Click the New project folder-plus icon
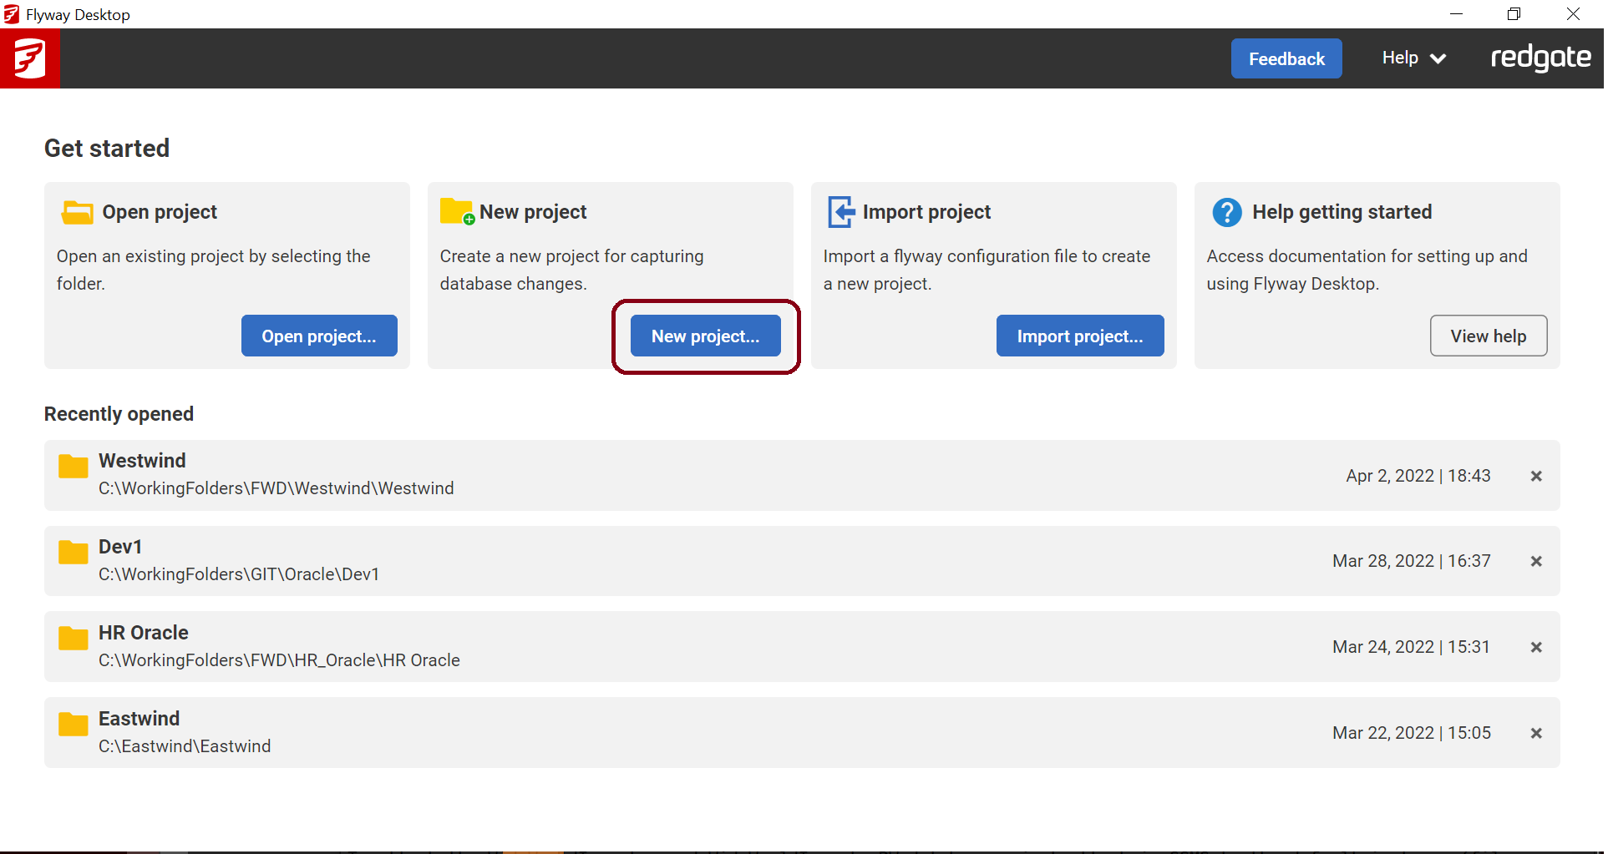The image size is (1608, 854). point(457,211)
